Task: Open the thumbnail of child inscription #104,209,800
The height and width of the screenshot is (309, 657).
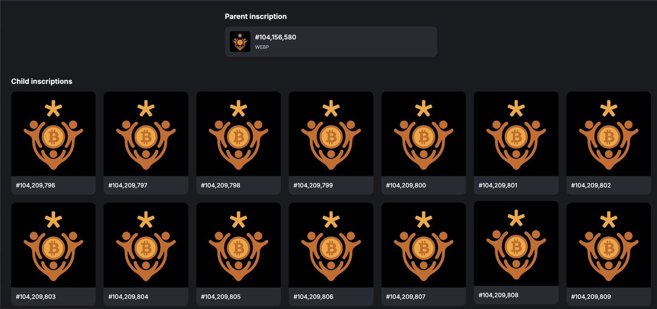Action: (x=423, y=134)
